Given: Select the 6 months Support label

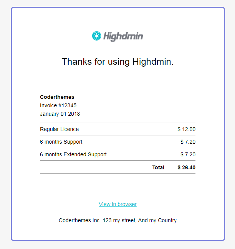Looking at the screenshot, I should coord(61,142).
